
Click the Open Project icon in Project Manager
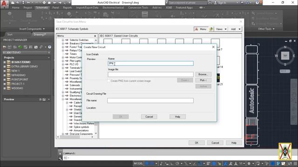[4, 47]
